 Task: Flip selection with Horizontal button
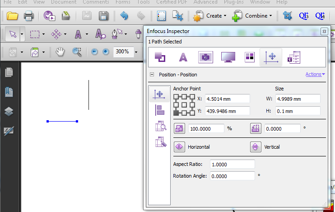[x=179, y=147]
